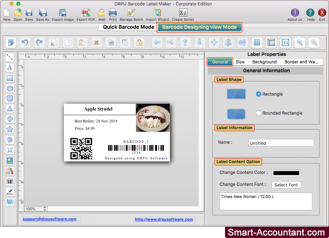Redo the last undone action

tap(39, 43)
